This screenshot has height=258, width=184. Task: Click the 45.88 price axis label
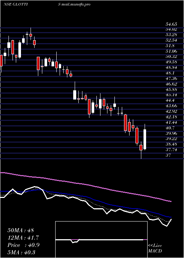(171, 89)
